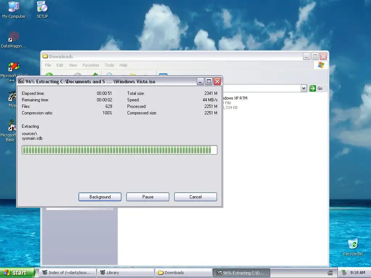The width and height of the screenshot is (371, 278).
Task: Open the Favorites menu in Downloads window
Action: [x=91, y=65]
